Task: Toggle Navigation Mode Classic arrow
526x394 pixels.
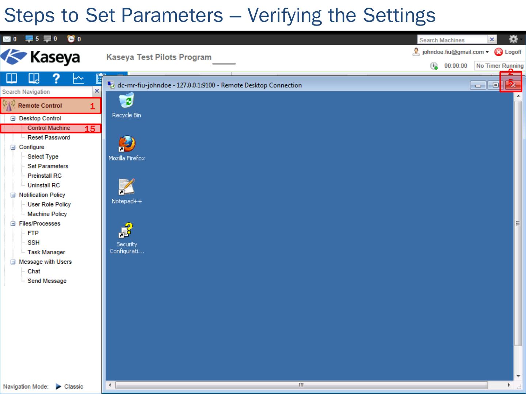Action: tap(58, 387)
